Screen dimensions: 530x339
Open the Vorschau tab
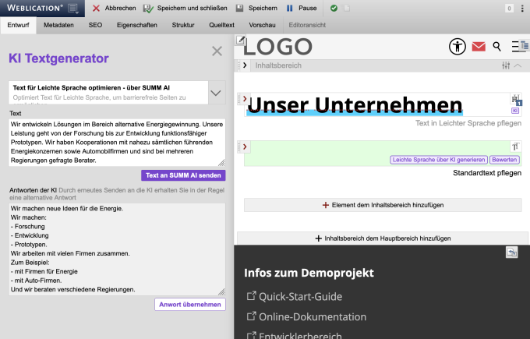pos(263,25)
